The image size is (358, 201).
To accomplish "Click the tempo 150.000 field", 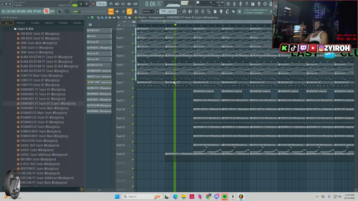I will pyautogui.click(x=101, y=4).
